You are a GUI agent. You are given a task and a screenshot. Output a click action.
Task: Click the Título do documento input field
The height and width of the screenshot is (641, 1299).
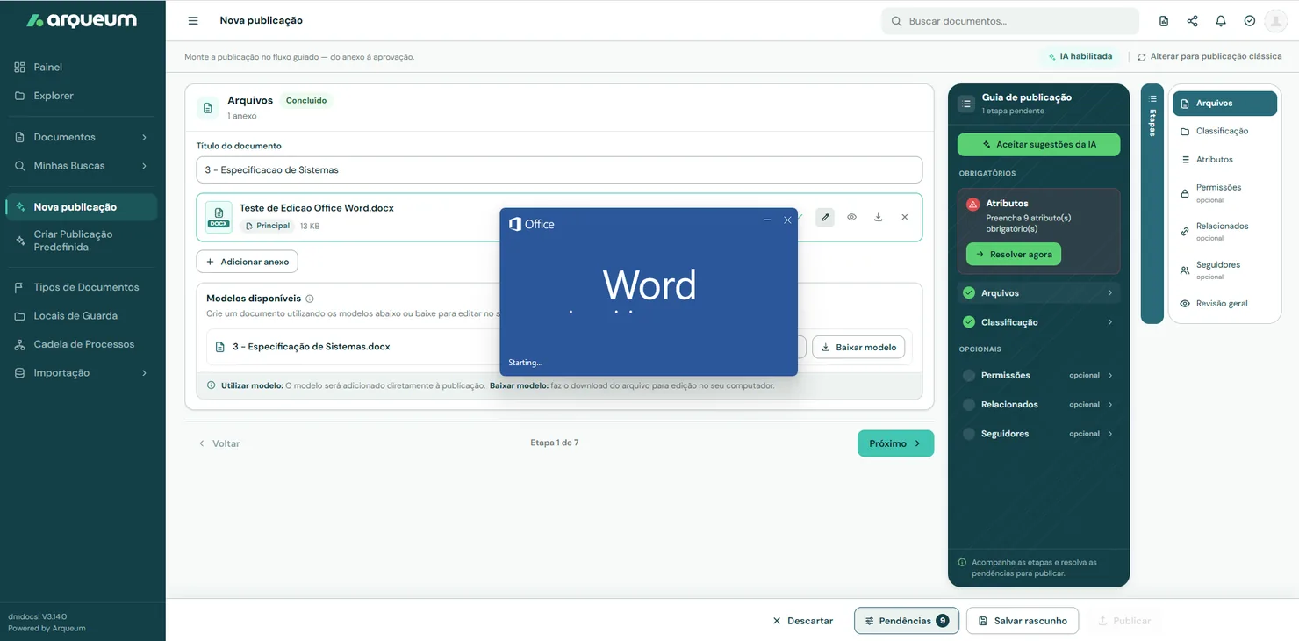pyautogui.click(x=559, y=169)
